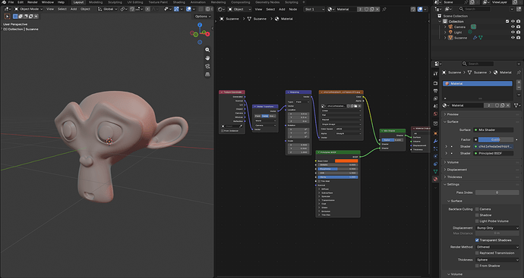524x278 pixels.
Task: Expand Camera item in outliner
Action: 445,27
